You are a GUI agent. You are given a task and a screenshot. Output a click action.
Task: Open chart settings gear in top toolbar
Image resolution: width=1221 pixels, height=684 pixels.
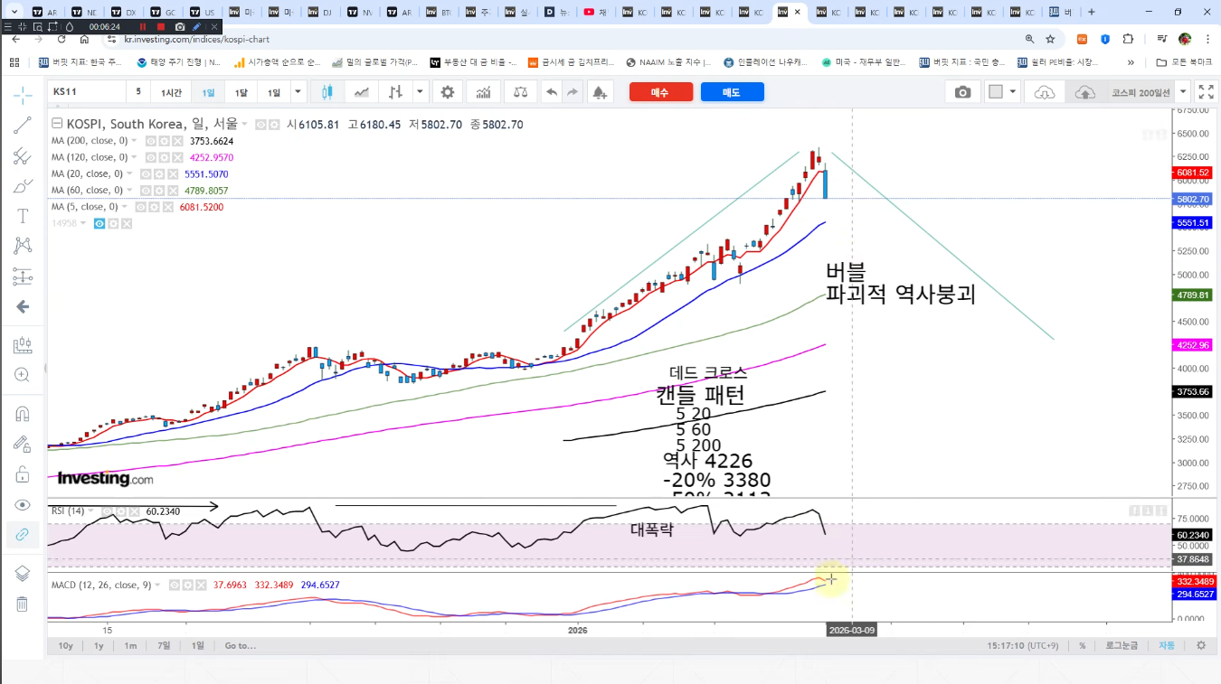(x=448, y=92)
